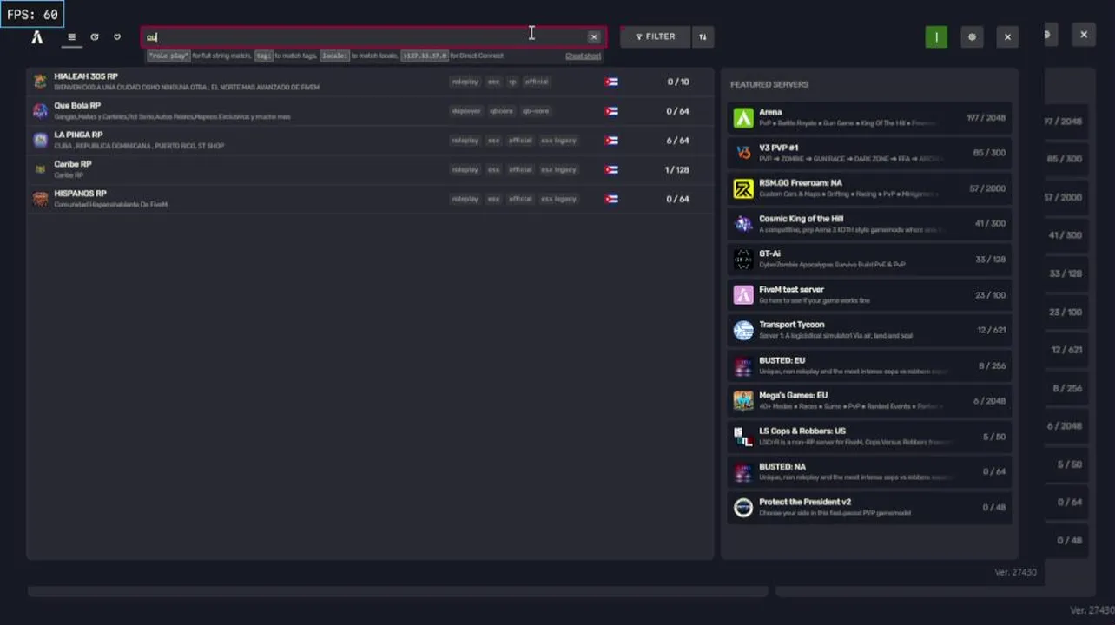Open Cosmic King of the Hill server

pyautogui.click(x=869, y=224)
